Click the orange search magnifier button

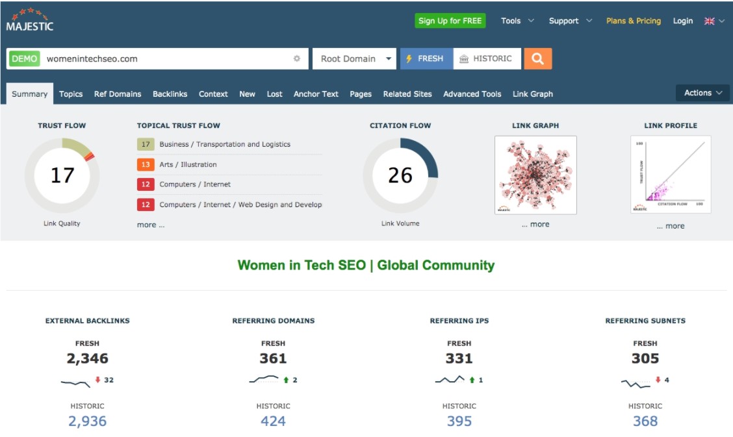[537, 58]
